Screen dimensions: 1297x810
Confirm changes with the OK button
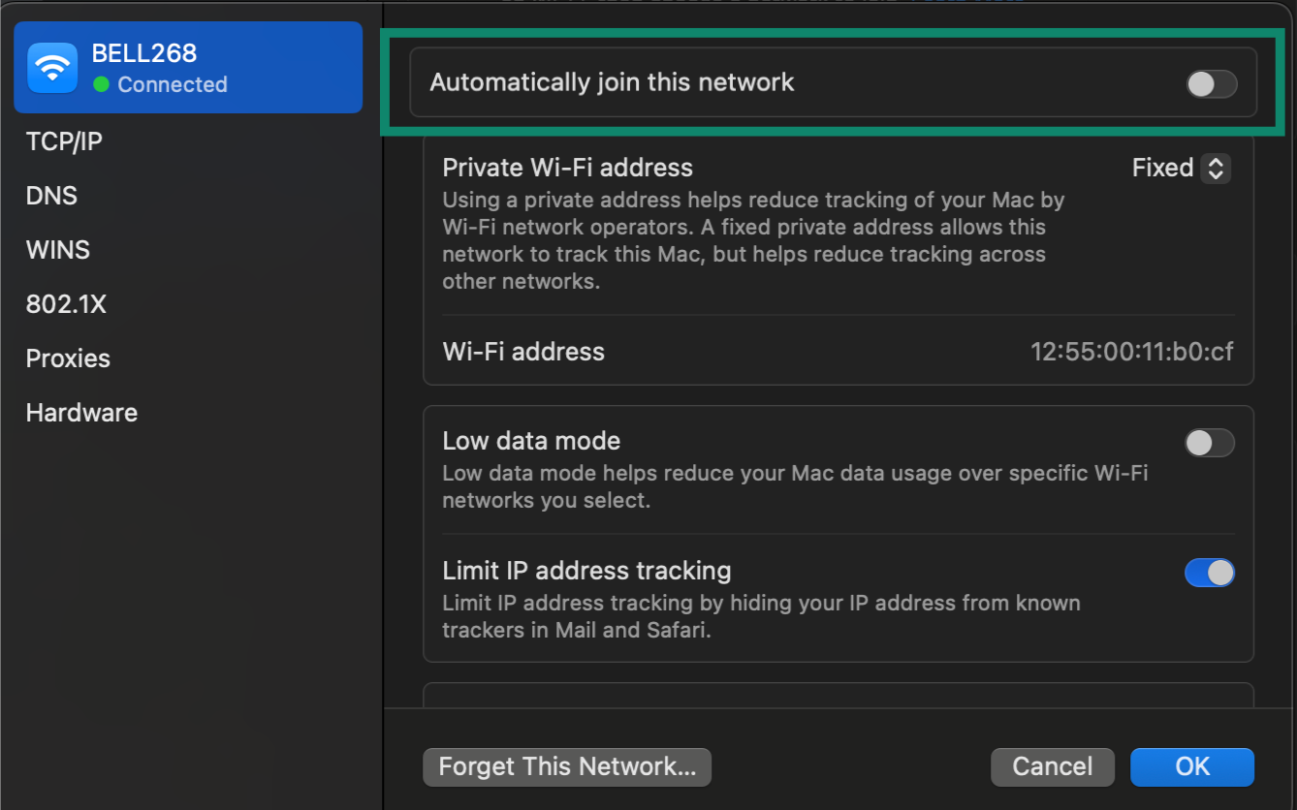(x=1191, y=766)
